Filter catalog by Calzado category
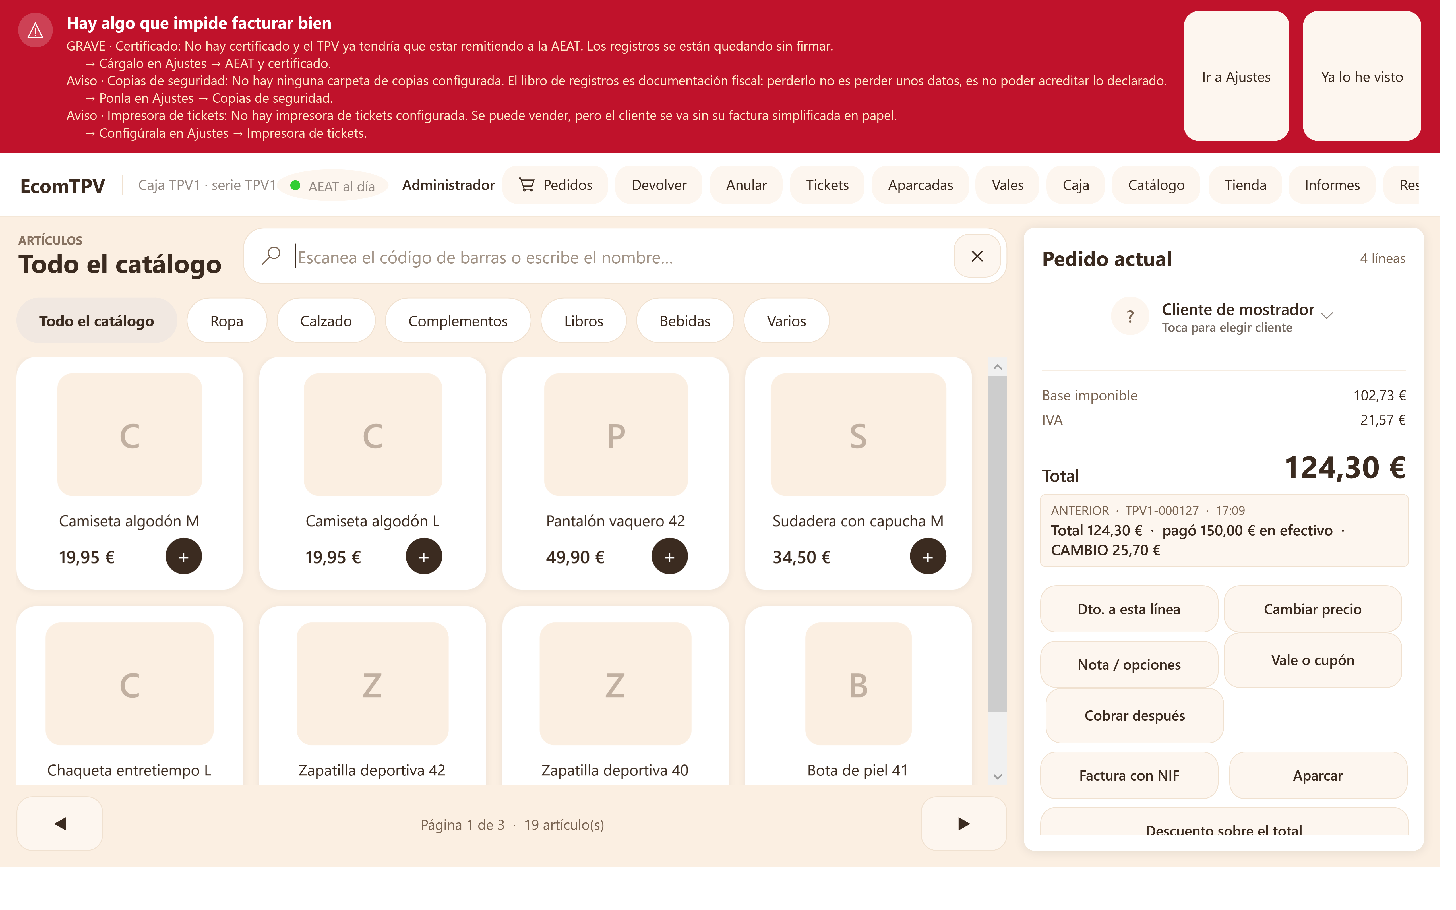 (326, 321)
